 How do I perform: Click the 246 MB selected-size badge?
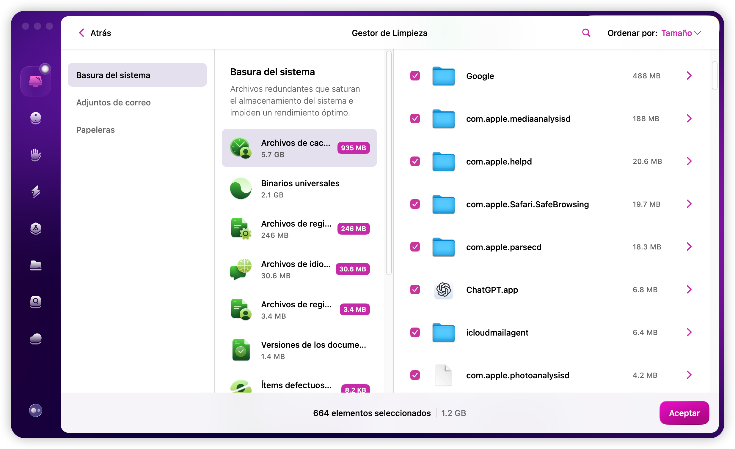353,229
